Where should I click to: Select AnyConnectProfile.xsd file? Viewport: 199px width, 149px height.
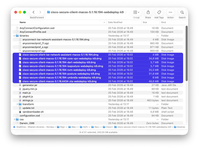point(98,32)
